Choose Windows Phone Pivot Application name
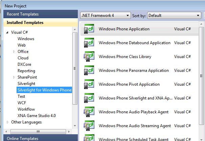205x141 pixels. click(129, 84)
